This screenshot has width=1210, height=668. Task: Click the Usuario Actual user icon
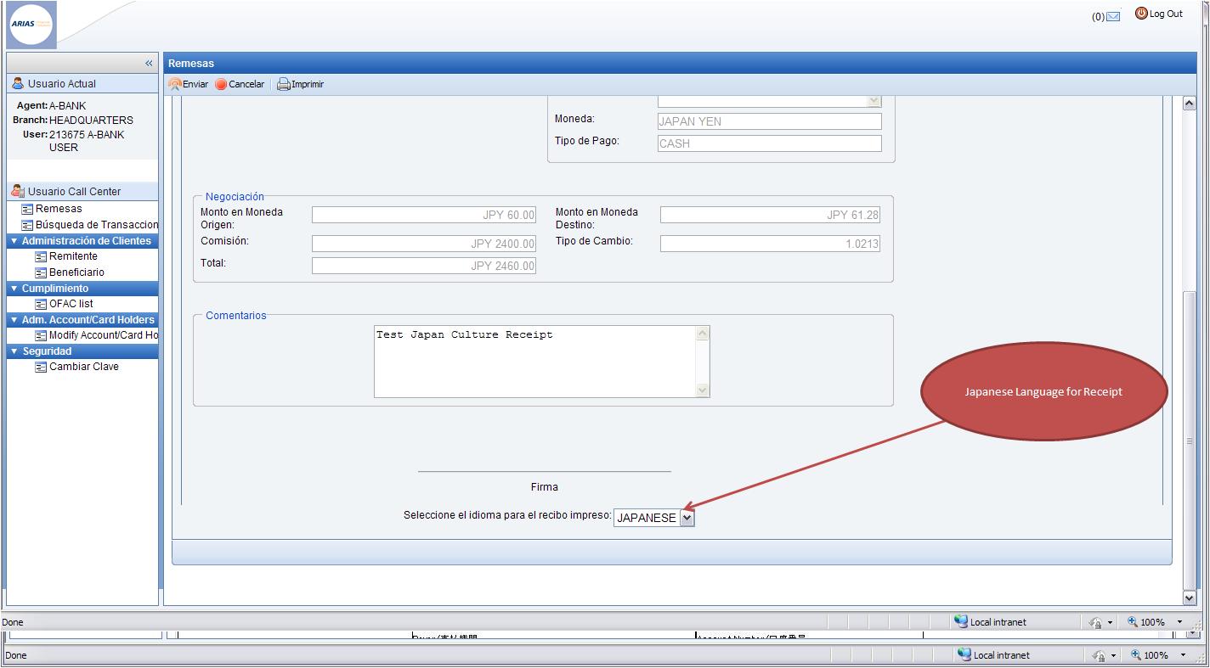click(x=18, y=83)
